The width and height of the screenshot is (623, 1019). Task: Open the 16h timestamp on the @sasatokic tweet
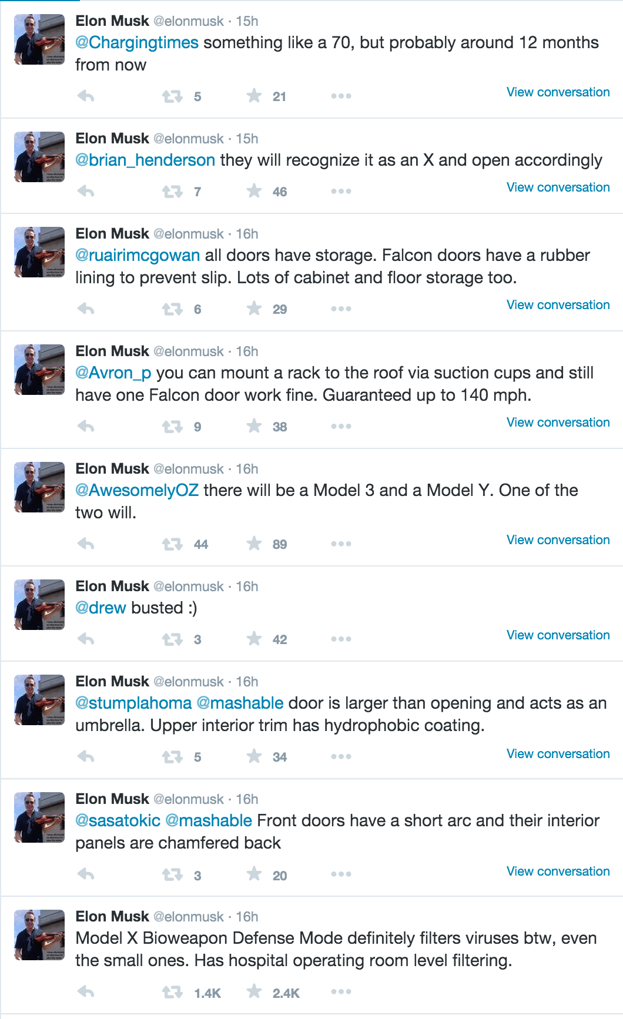click(247, 799)
